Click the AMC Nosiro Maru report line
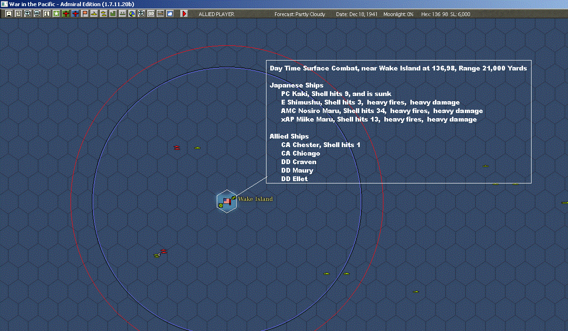The height and width of the screenshot is (331, 568). 382,111
